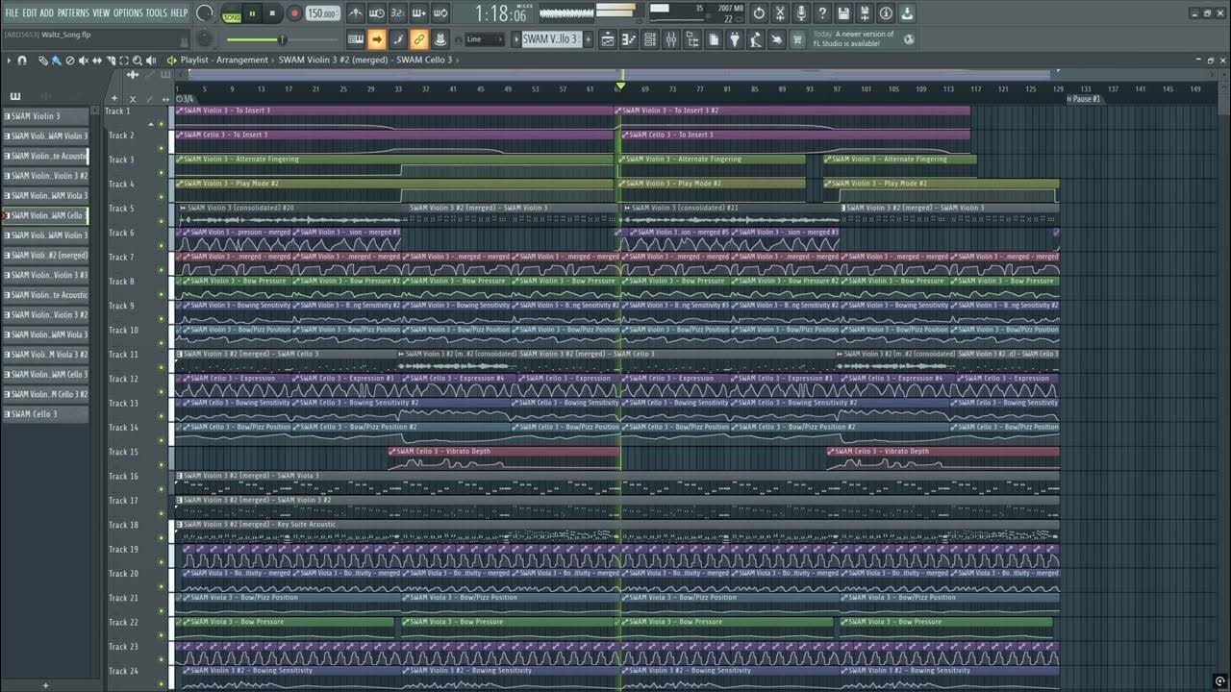1231x692 pixels.
Task: Open audio recording microphone icon
Action: point(800,14)
